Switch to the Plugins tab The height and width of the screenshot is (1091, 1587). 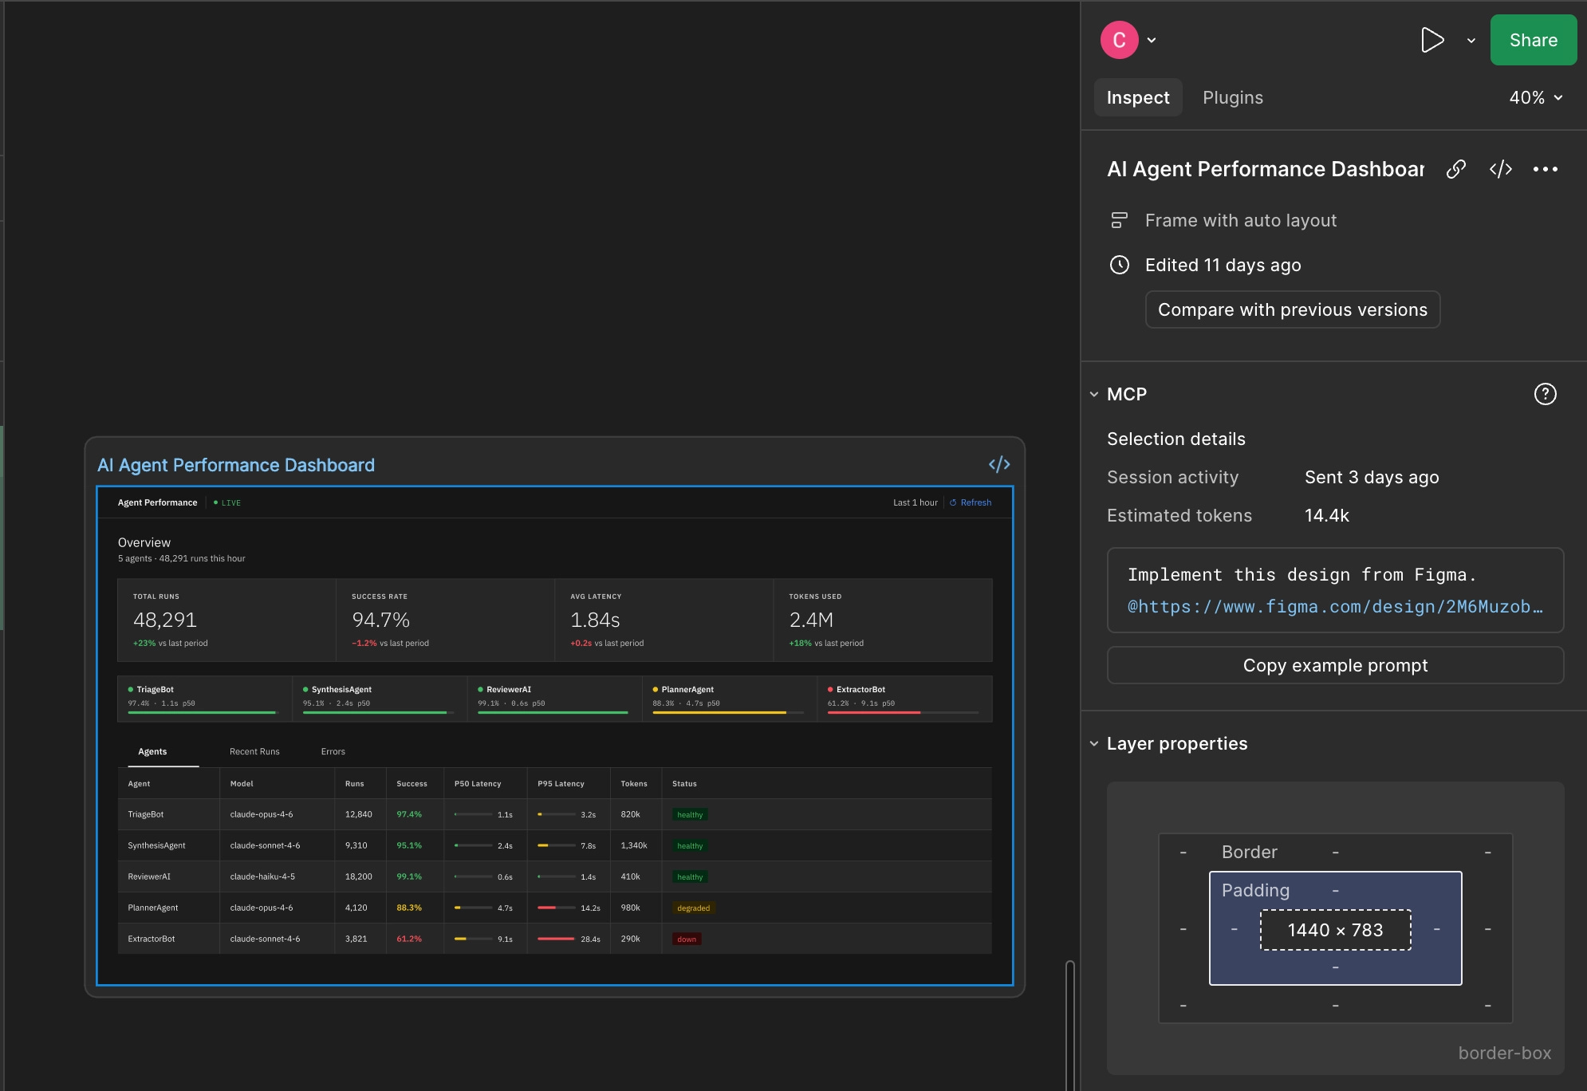point(1232,97)
